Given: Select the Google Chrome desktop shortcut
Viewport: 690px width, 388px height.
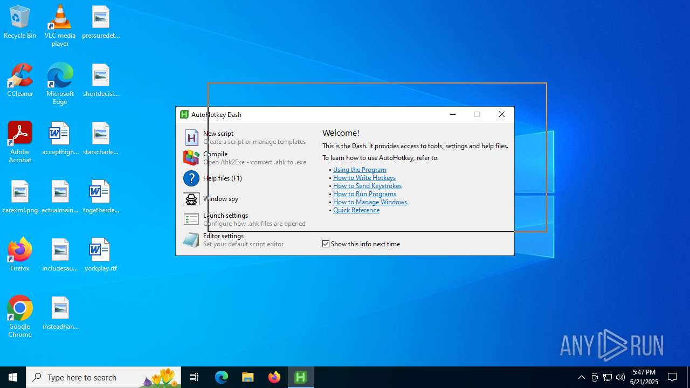Looking at the screenshot, I should point(20,317).
